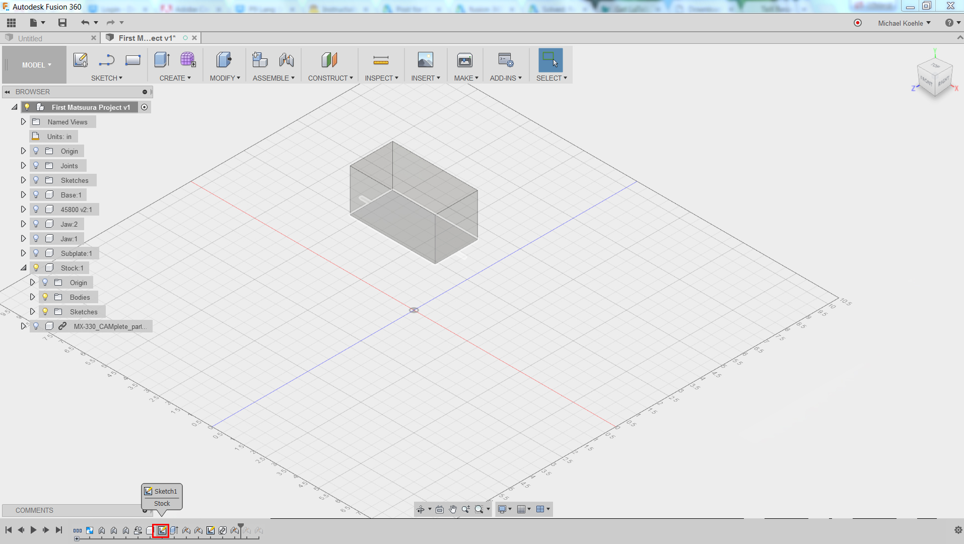This screenshot has width=964, height=544.
Task: Open timeline settings gear
Action: click(958, 530)
